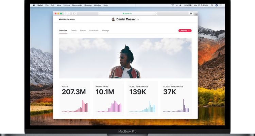Viewport: 255px width, 136px height.
Task: Open the Apple menu logo
Action: (34, 5)
